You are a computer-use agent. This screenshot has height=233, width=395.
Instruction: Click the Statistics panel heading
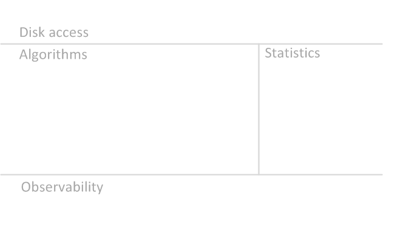pyautogui.click(x=292, y=53)
